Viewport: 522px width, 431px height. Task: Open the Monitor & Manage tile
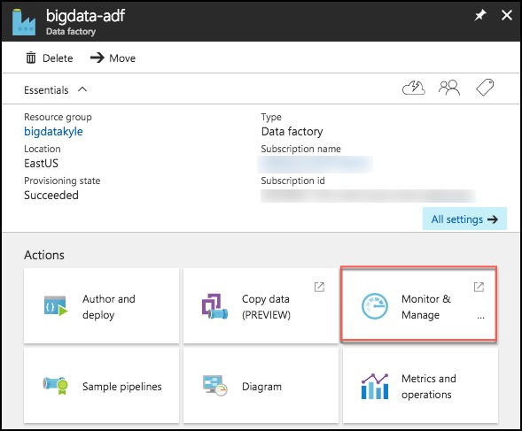coord(419,304)
